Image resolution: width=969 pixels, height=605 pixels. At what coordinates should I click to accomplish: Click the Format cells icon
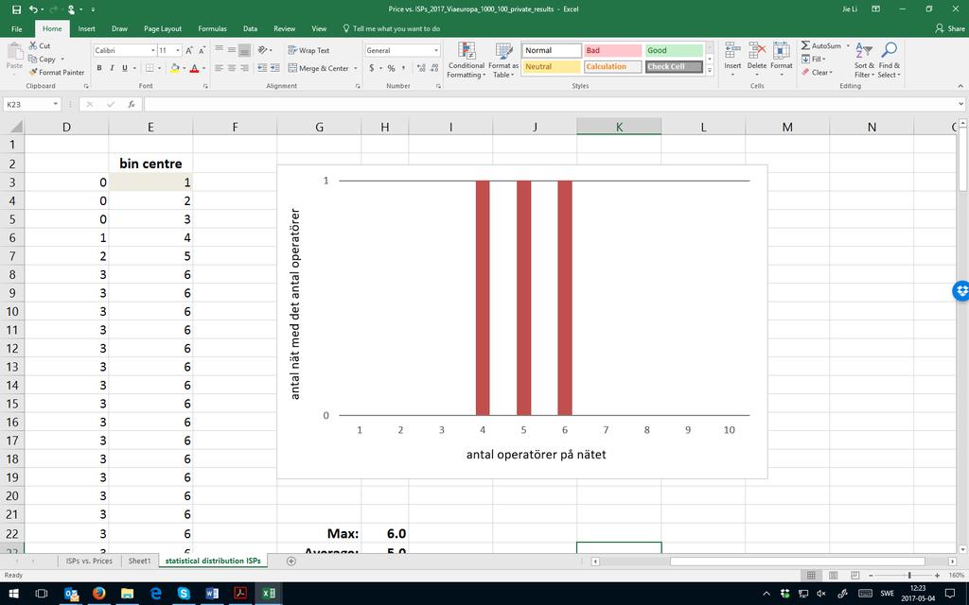pyautogui.click(x=781, y=51)
